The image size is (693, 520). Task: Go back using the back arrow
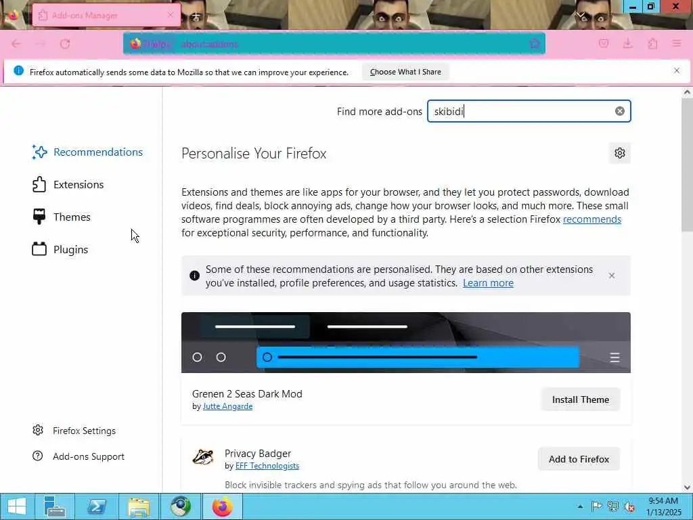[x=16, y=44]
